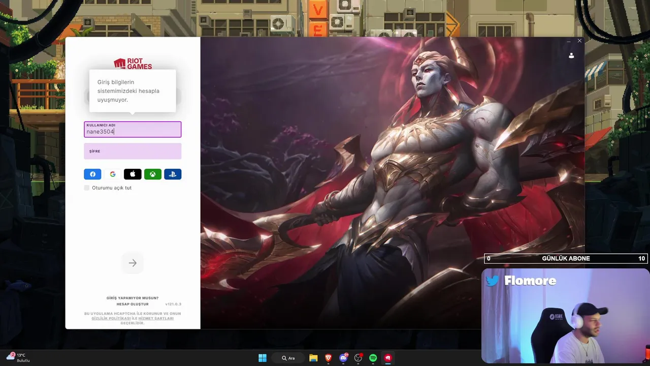Focus the Şifre password field
650x366 pixels.
tap(133, 151)
